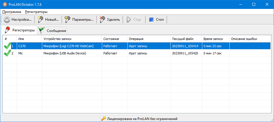Image resolution: width=274 pixels, height=122 pixels.
Task: Click green checkmark icon of C270 row
Action: pyautogui.click(x=7, y=46)
